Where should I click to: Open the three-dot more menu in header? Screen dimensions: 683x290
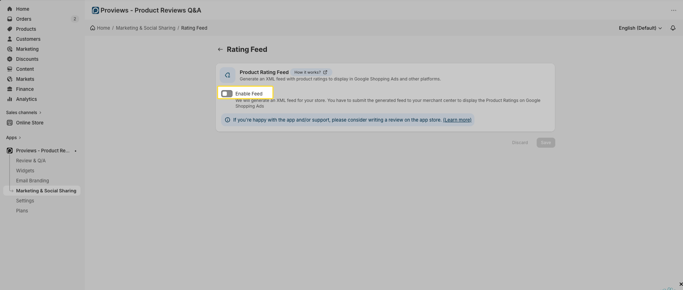pyautogui.click(x=674, y=10)
